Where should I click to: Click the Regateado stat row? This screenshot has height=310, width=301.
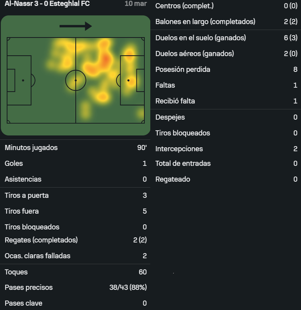tap(226, 179)
